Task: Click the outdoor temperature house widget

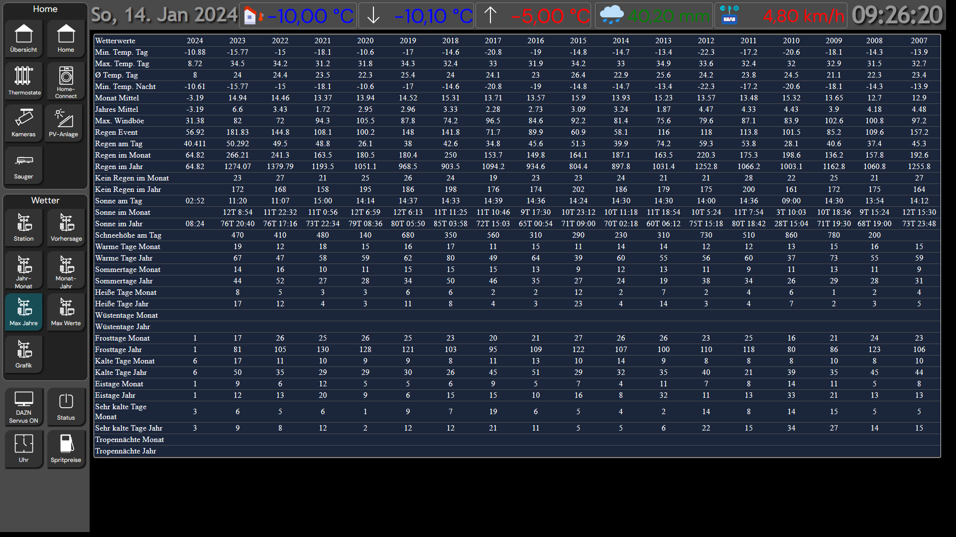Action: pos(298,15)
